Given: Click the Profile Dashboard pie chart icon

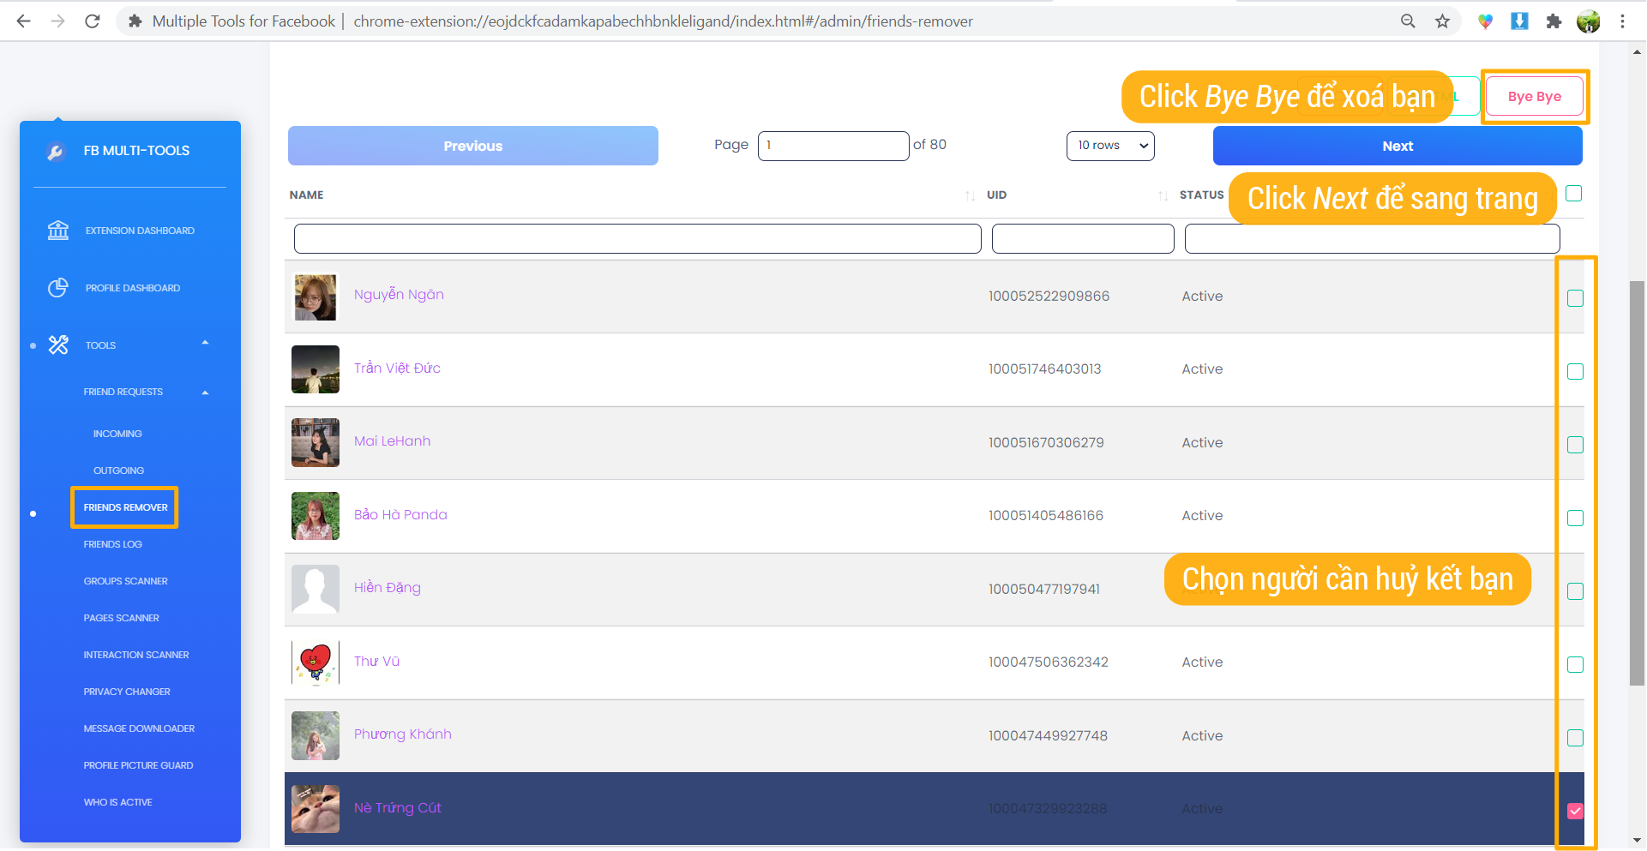Looking at the screenshot, I should pos(58,288).
